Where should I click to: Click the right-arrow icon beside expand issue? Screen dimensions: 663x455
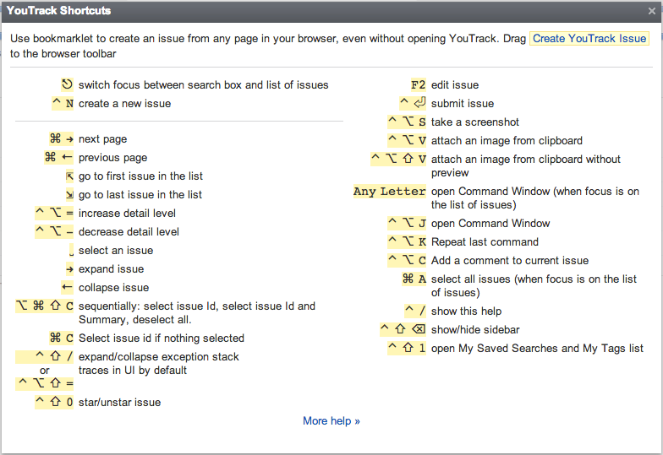click(69, 269)
